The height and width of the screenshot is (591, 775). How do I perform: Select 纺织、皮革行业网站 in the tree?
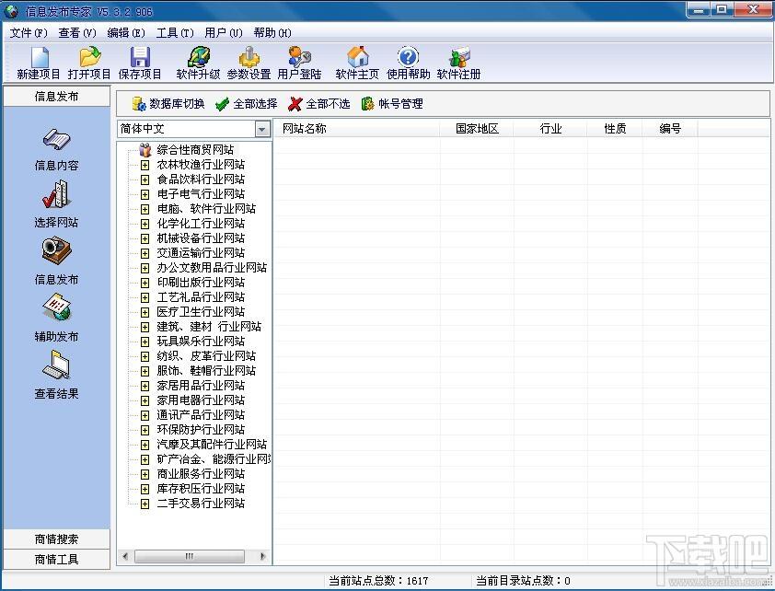coord(206,356)
